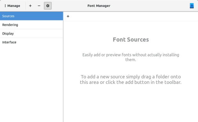Image resolution: width=198 pixels, height=122 pixels.
Task: Click the Font Sources heading
Action: [131, 40]
